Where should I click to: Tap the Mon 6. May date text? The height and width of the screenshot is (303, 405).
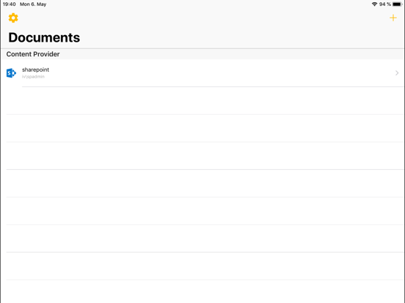point(33,4)
